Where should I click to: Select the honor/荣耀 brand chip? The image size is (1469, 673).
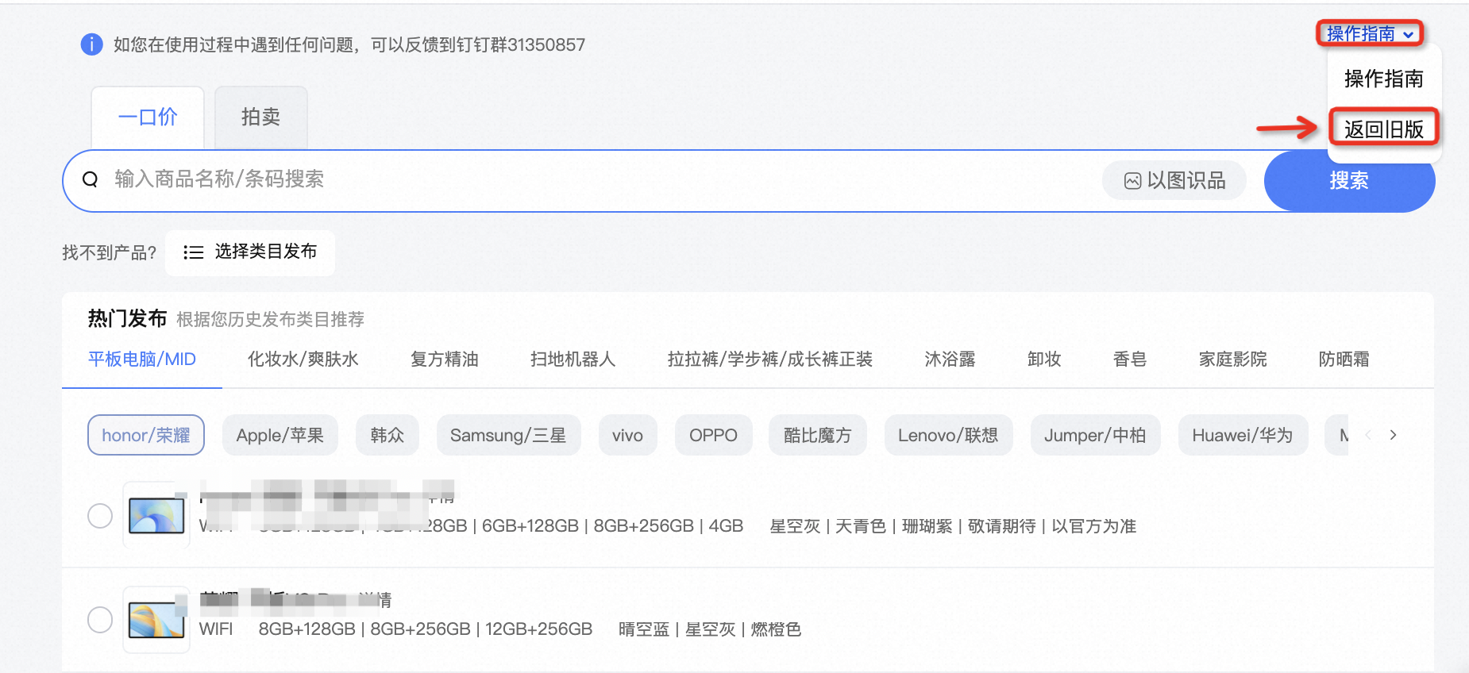[x=146, y=435]
